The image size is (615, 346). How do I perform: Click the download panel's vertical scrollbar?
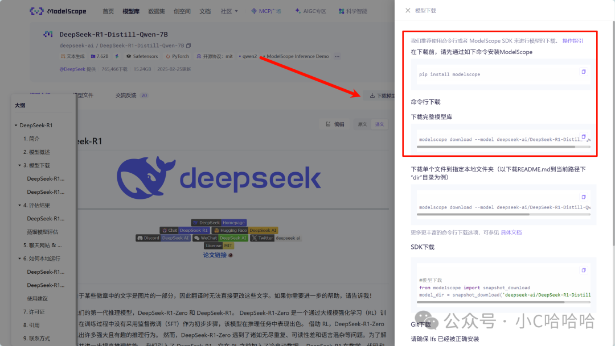pos(613,133)
